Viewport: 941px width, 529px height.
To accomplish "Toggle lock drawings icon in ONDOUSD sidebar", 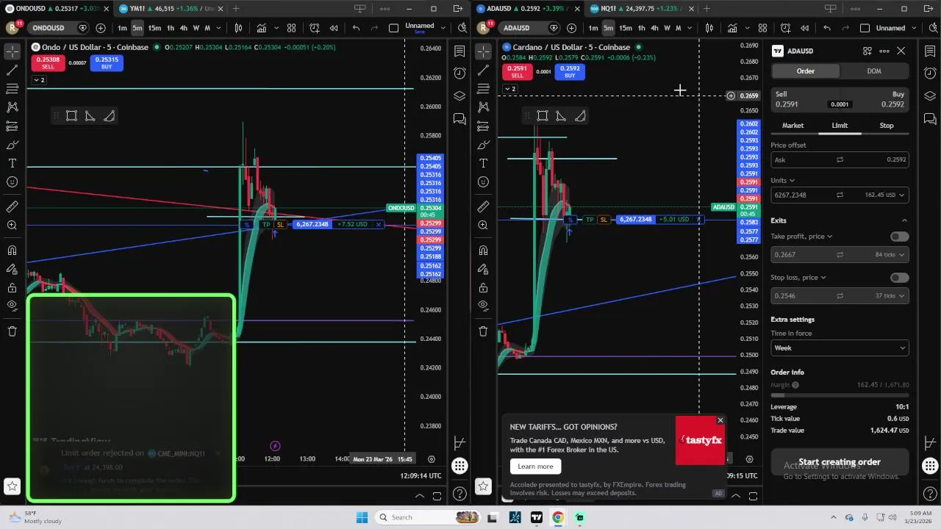I will [x=12, y=288].
